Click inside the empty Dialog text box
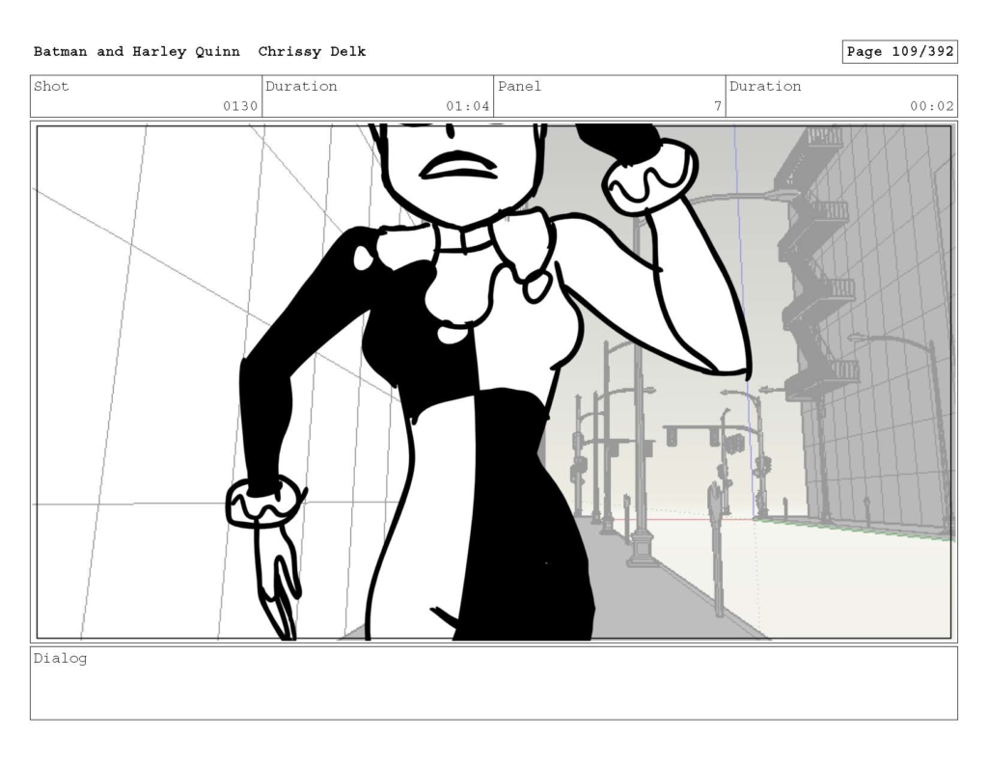 pyautogui.click(x=494, y=683)
